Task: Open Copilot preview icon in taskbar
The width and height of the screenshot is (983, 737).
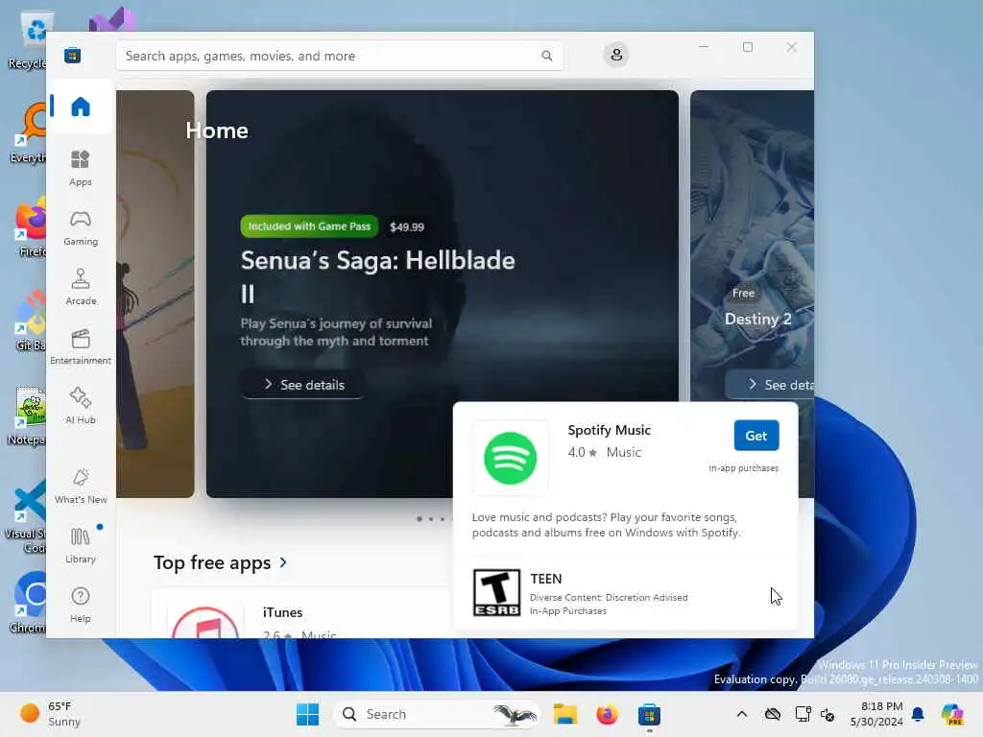Action: [x=952, y=714]
